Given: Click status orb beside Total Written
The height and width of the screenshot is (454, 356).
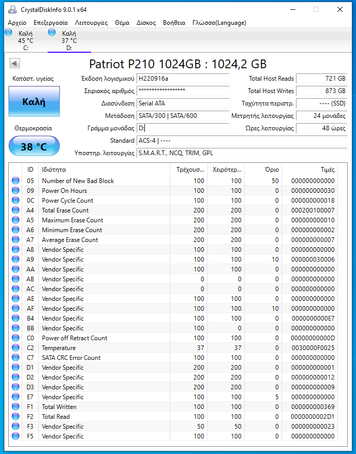Looking at the screenshot, I should pyautogui.click(x=16, y=407).
